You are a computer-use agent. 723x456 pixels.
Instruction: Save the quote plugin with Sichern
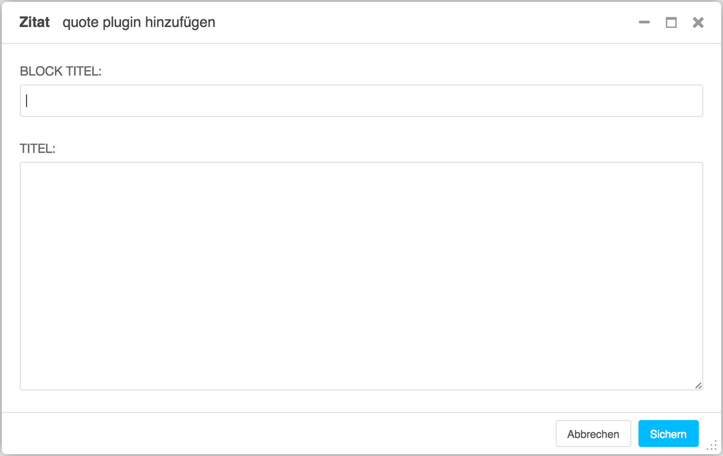point(668,434)
